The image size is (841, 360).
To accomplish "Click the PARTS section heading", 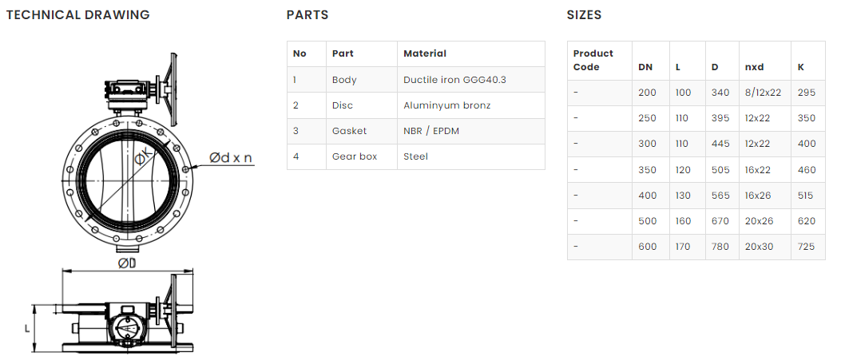I will pos(307,14).
